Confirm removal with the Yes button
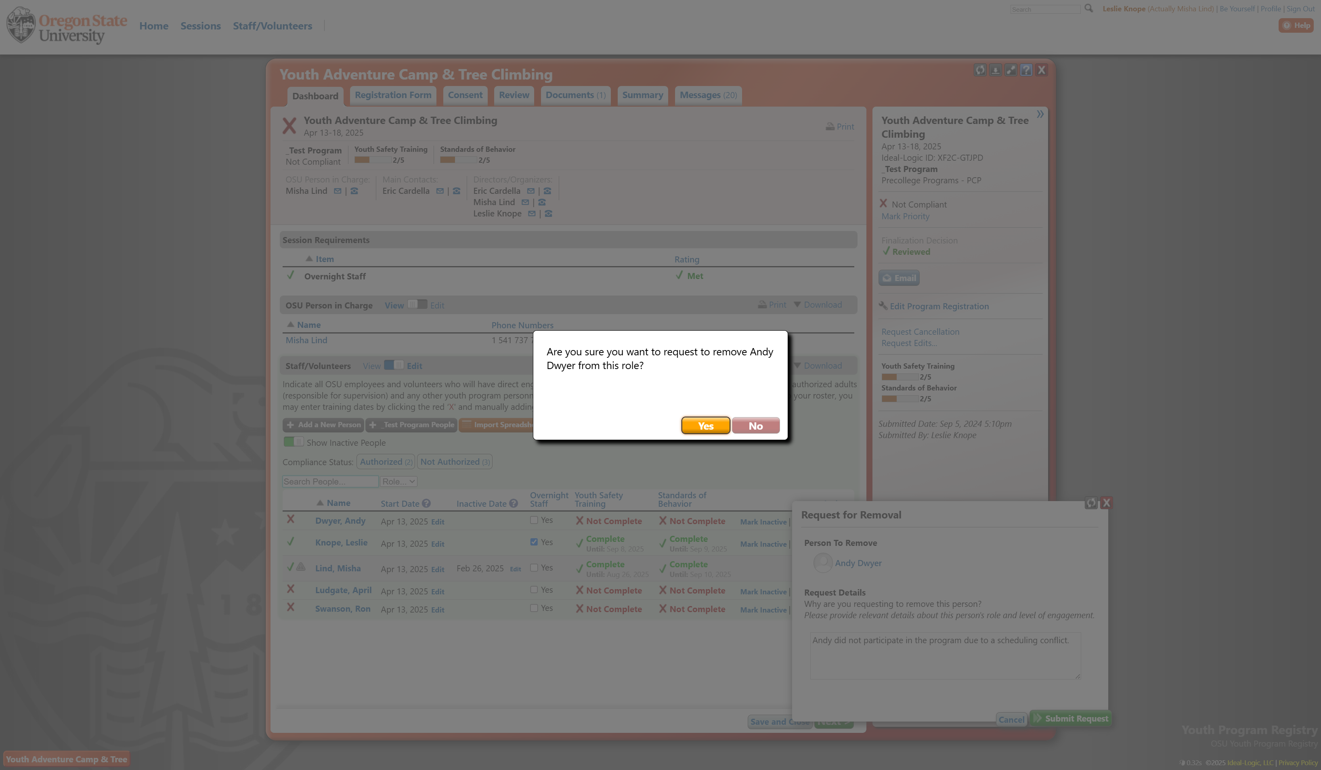1321x770 pixels. point(705,426)
